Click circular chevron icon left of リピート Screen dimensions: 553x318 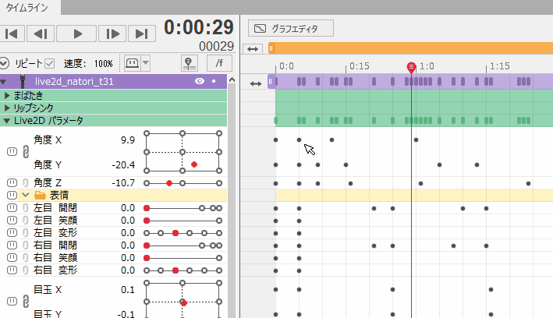click(4, 63)
